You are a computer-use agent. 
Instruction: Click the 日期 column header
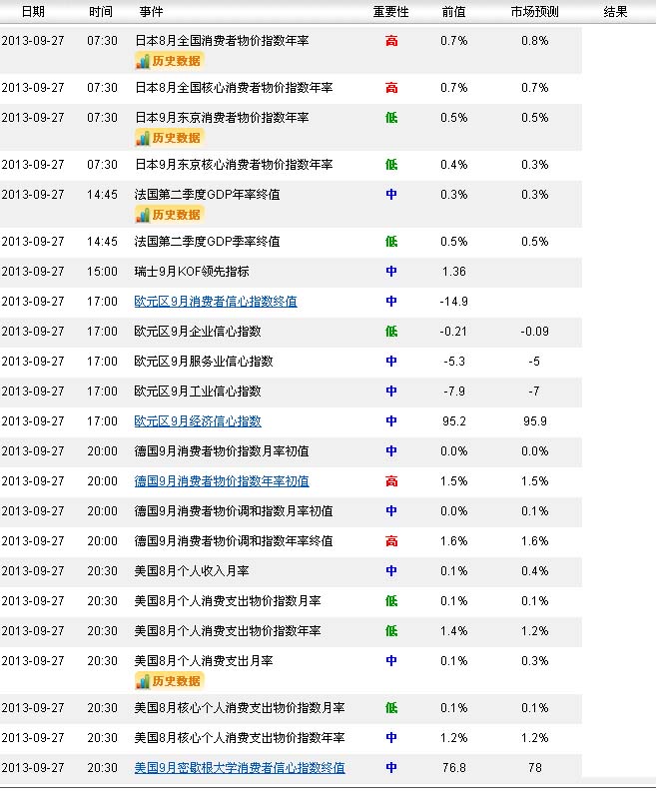(x=33, y=12)
